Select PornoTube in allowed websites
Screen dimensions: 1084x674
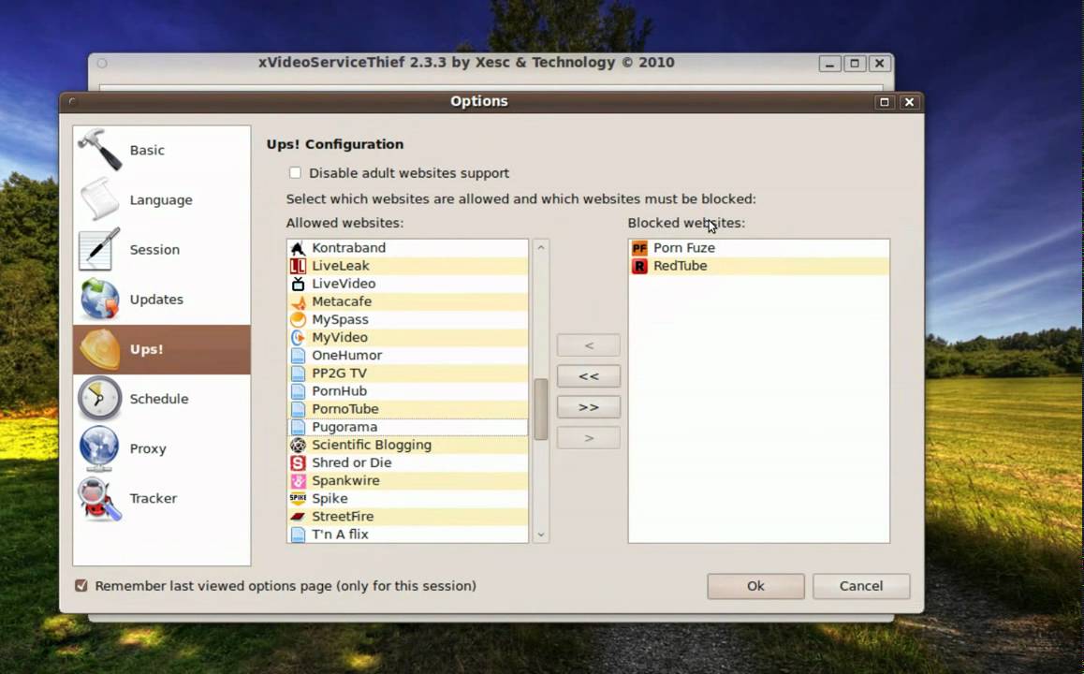(x=408, y=409)
